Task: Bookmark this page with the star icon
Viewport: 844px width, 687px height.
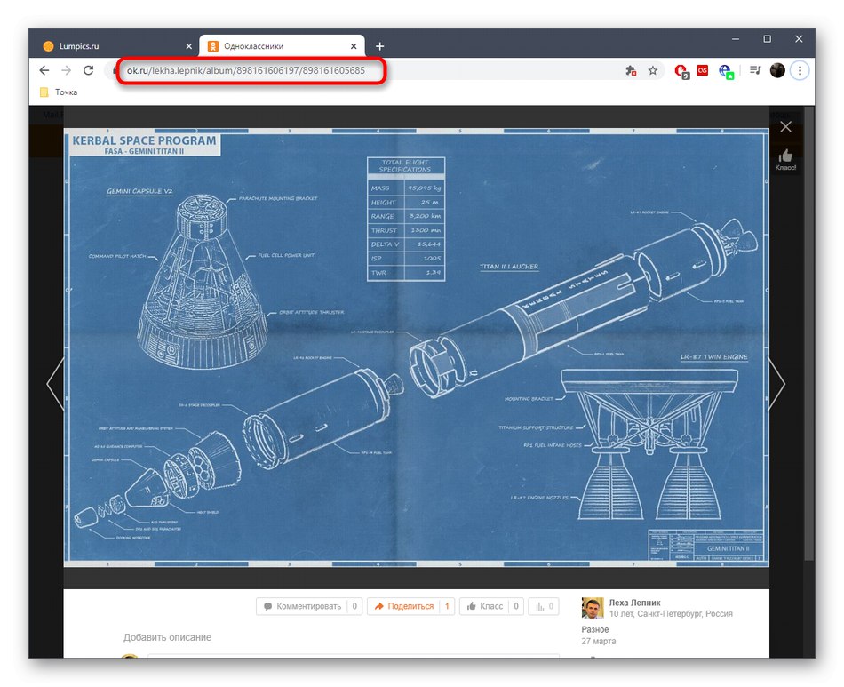Action: tap(653, 70)
